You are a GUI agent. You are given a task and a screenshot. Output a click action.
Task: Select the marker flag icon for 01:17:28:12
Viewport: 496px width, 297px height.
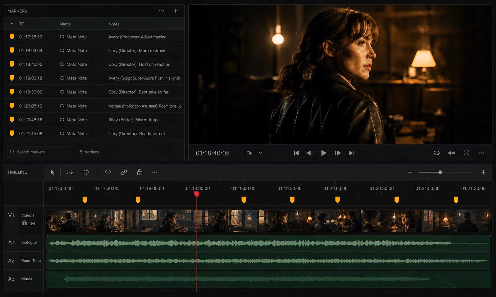12,37
